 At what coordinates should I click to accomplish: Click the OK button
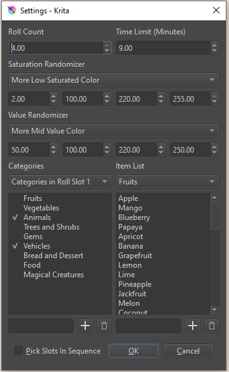pyautogui.click(x=134, y=350)
